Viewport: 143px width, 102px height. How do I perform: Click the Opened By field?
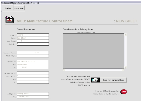33,61
